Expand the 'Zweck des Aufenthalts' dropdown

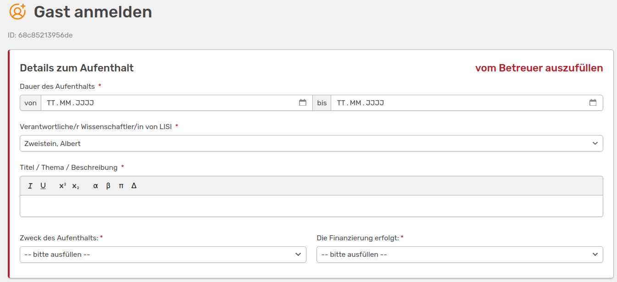(x=163, y=255)
